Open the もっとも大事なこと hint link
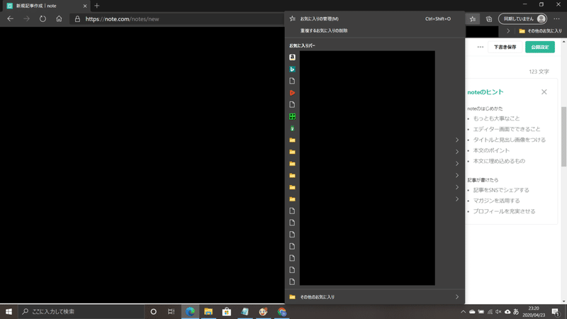 pyautogui.click(x=496, y=118)
